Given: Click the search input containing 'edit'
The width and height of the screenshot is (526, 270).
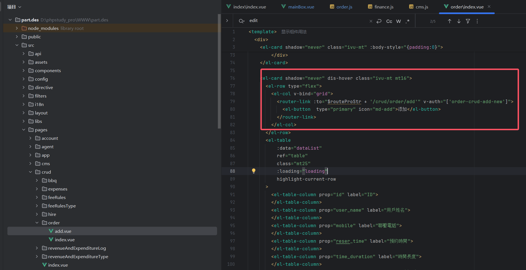Looking at the screenshot, I should [x=307, y=21].
